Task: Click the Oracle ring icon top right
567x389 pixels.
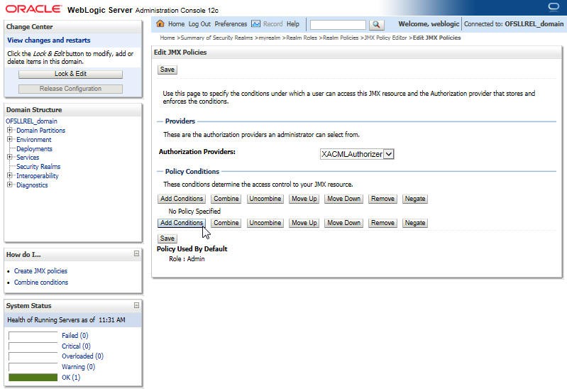Action: point(554,6)
